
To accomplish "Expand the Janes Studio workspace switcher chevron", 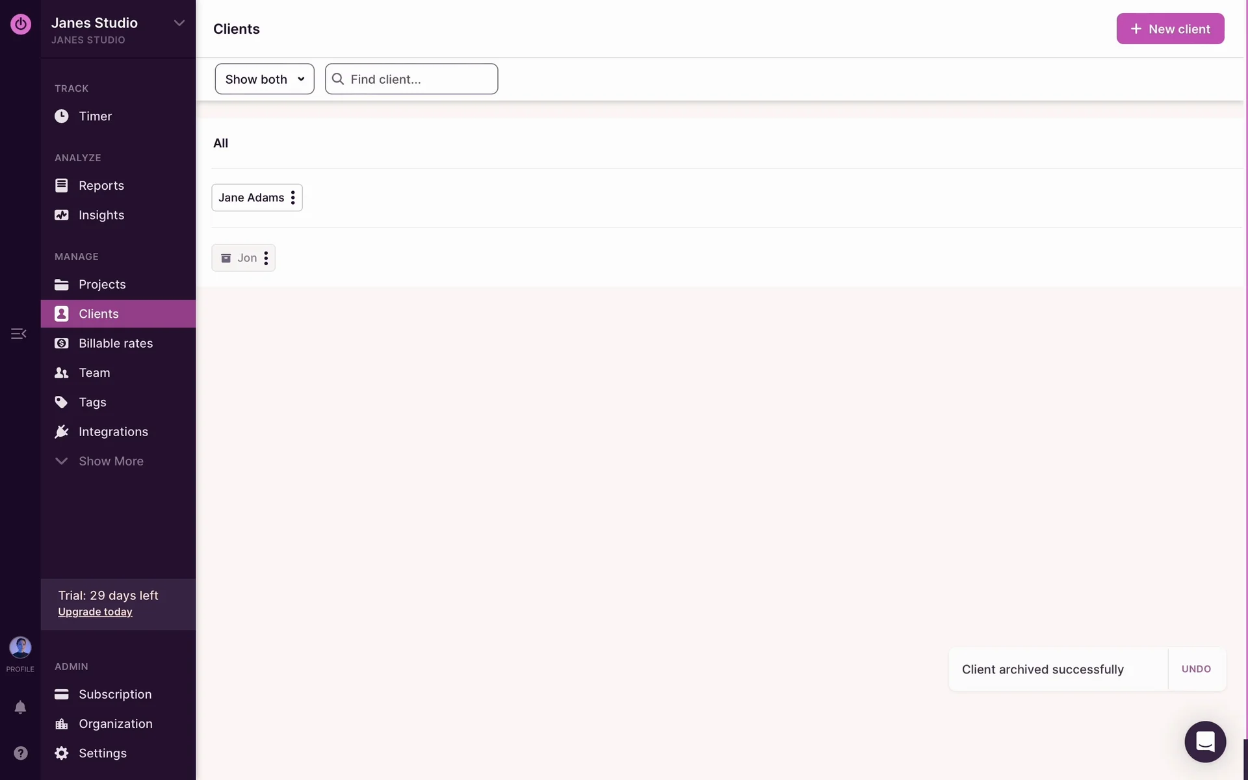I will pyautogui.click(x=179, y=23).
